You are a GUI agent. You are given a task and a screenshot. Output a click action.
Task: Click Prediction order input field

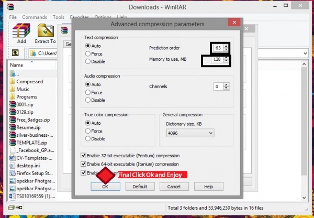(218, 48)
